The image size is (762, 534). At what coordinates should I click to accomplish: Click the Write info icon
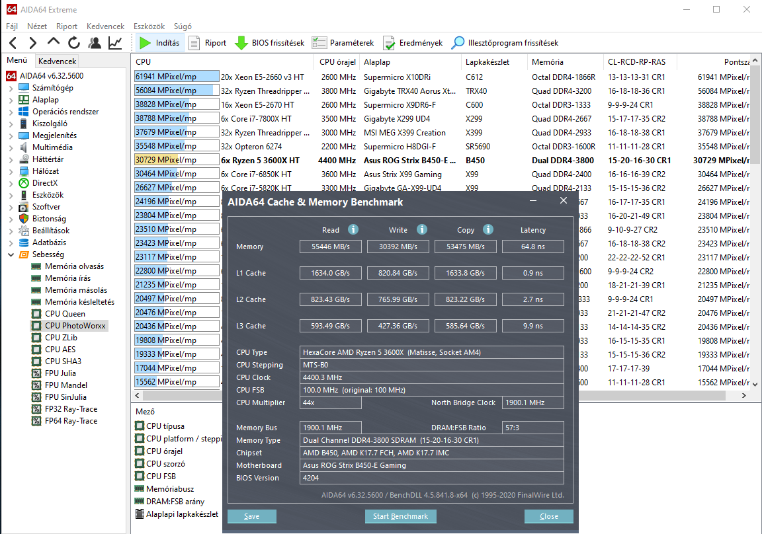coord(422,229)
